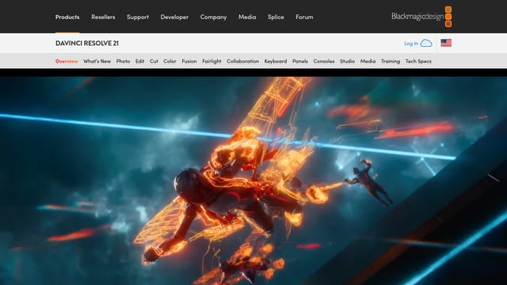Select the Overview tab
This screenshot has width=507, height=285.
(x=67, y=61)
